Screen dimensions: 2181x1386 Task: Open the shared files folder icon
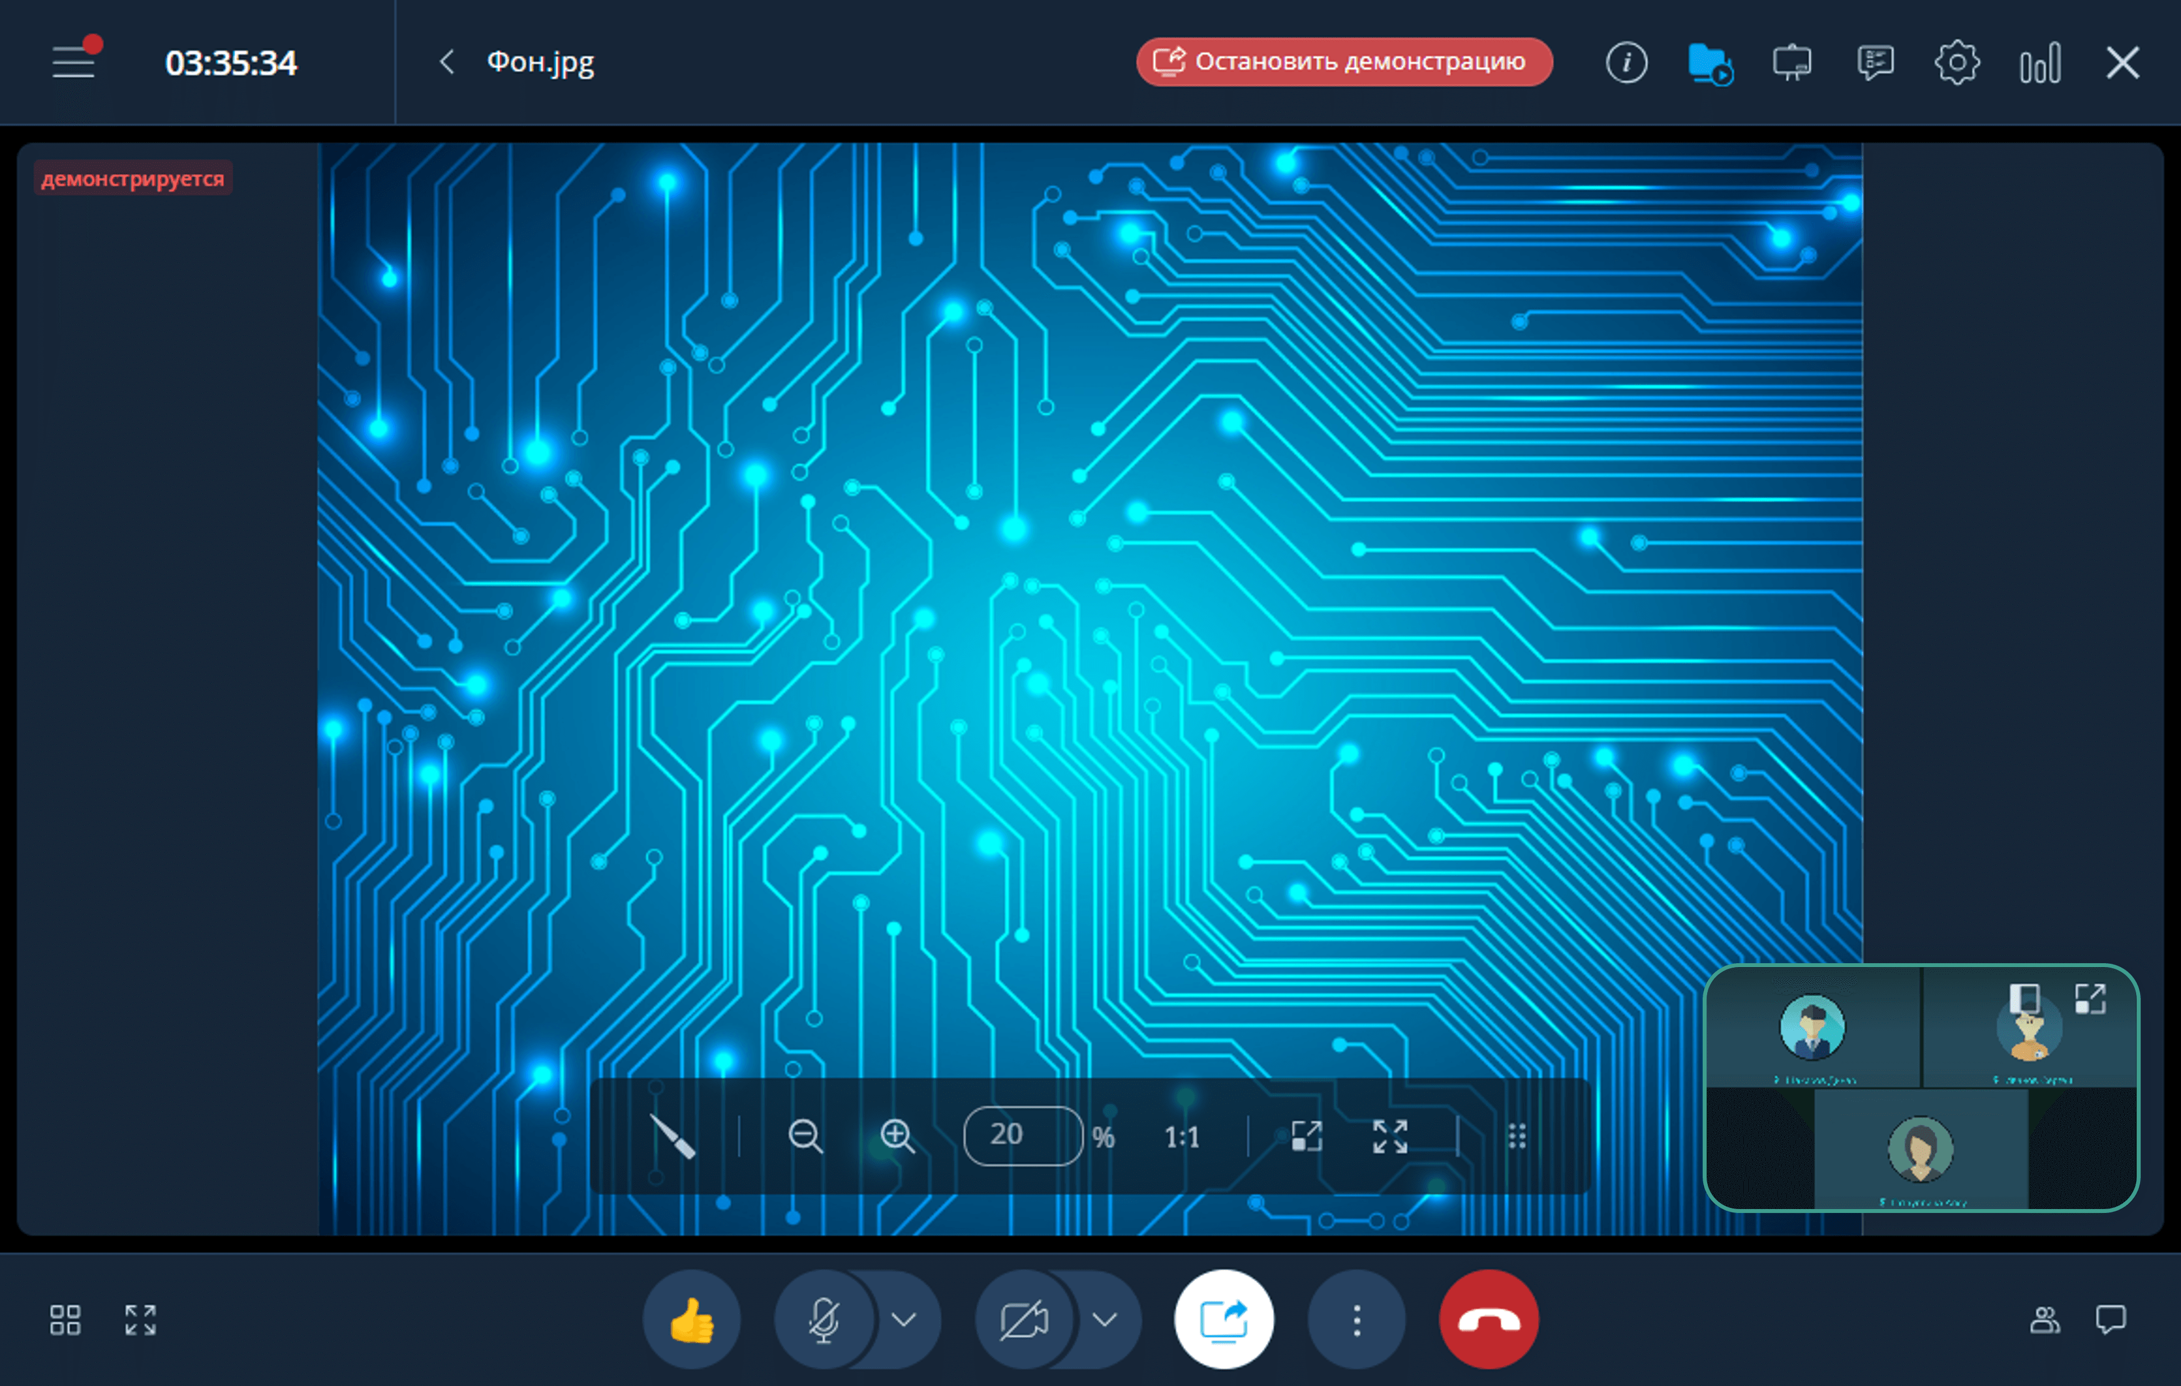1709,63
